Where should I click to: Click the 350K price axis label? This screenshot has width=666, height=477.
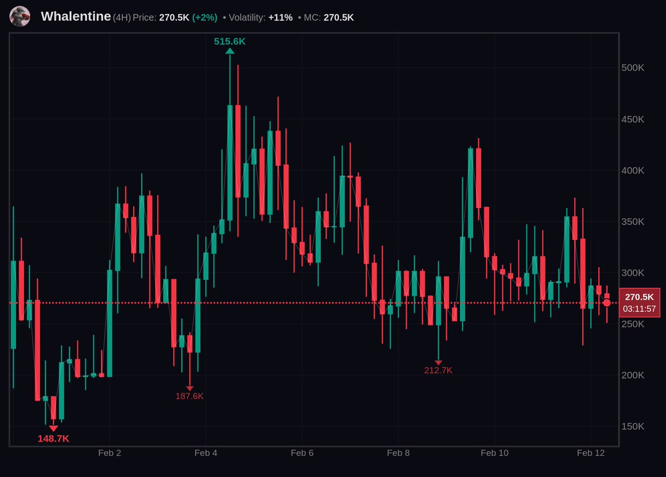633,222
